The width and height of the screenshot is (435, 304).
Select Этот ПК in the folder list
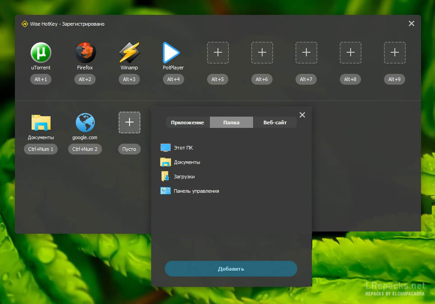click(183, 148)
